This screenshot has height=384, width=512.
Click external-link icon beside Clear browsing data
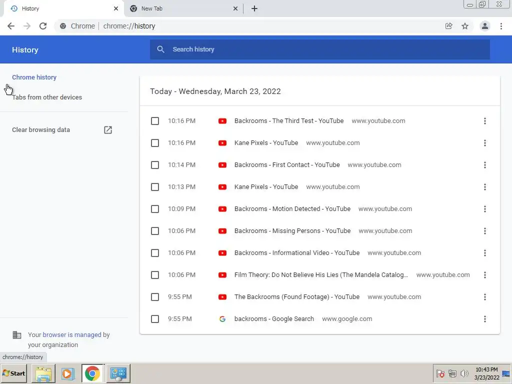coord(108,130)
